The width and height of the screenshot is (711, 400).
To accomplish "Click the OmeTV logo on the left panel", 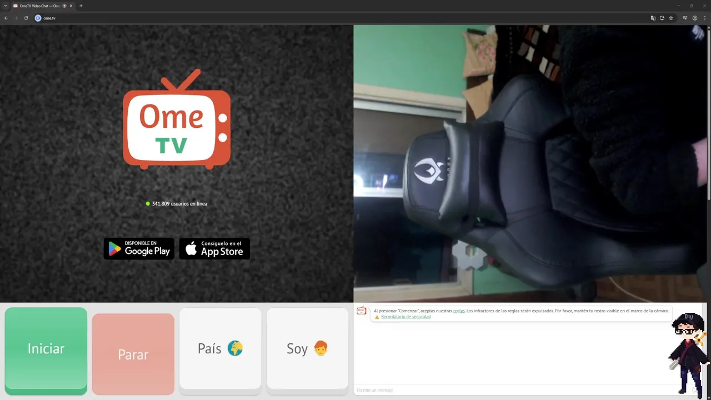I will [177, 119].
